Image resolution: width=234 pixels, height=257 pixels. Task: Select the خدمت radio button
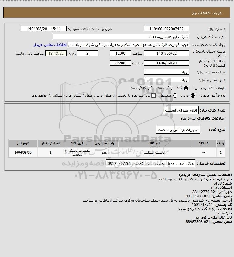[x=170, y=88]
